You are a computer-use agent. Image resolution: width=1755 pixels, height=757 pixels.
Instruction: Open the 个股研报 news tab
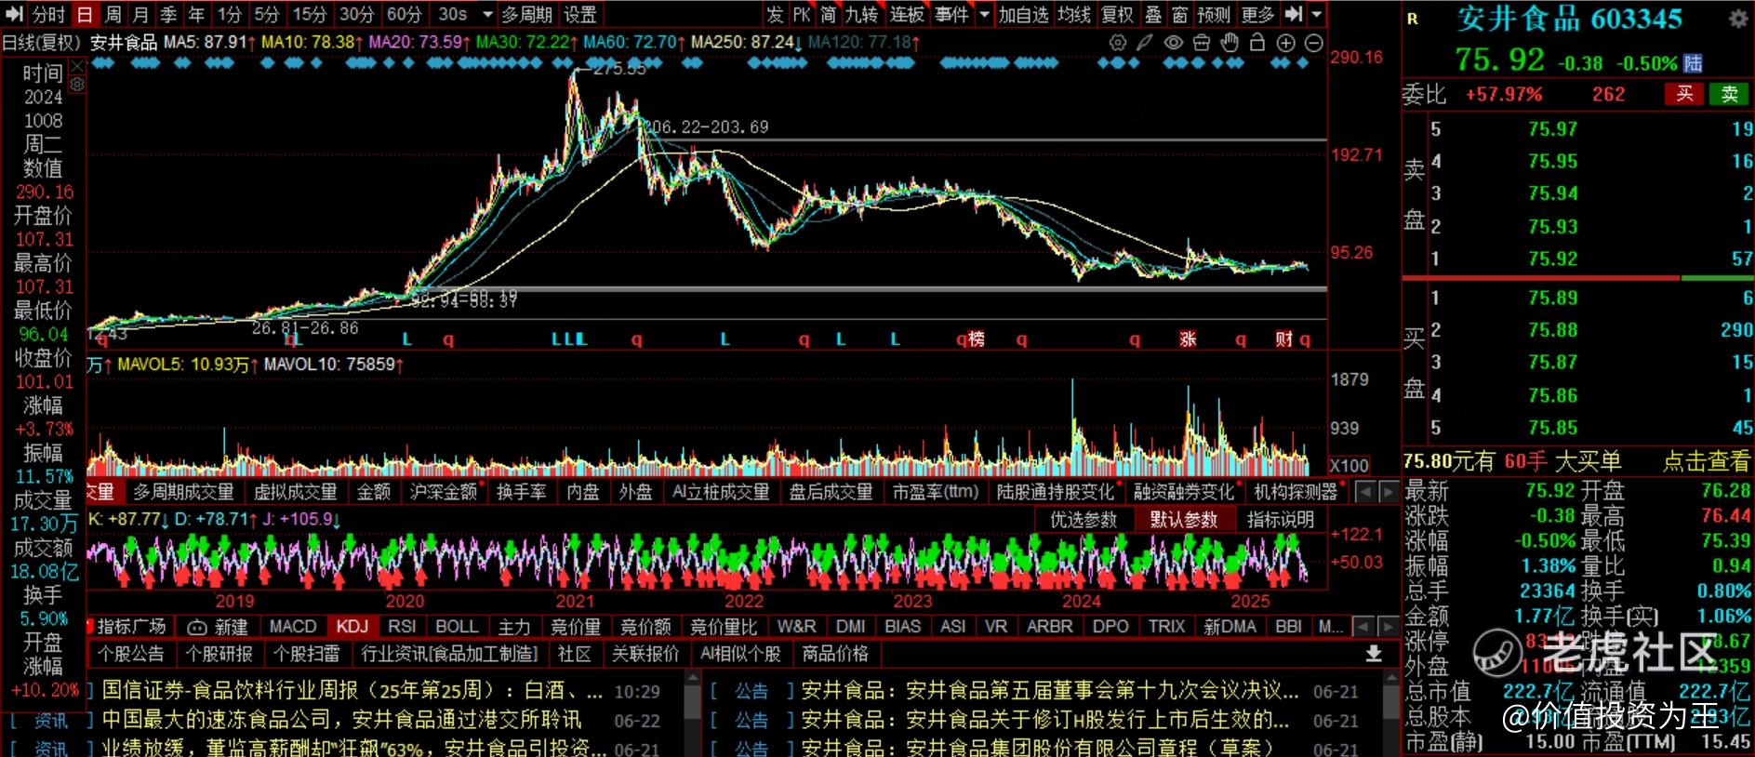point(219,654)
